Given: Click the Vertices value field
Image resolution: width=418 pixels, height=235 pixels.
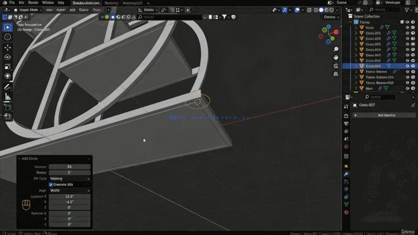Looking at the screenshot, I should click(x=70, y=167).
